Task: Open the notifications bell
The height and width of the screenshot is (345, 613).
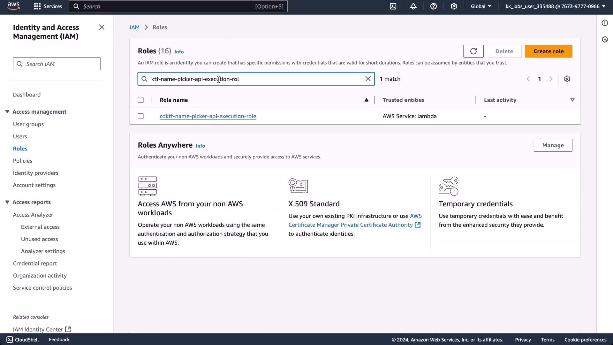Action: 413,6
